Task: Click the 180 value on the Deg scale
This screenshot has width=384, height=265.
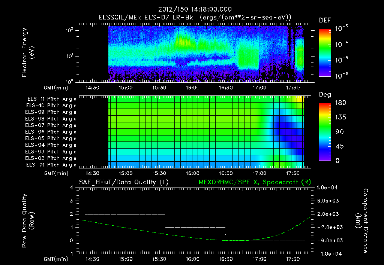Action: point(340,103)
